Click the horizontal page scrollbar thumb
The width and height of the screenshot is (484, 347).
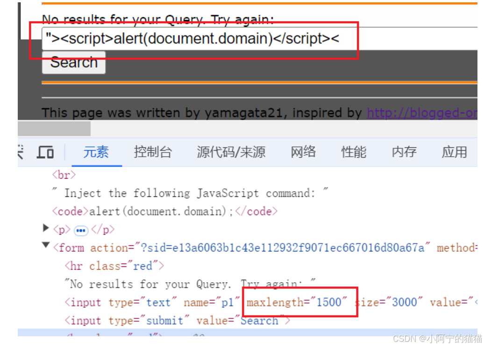click(x=54, y=129)
